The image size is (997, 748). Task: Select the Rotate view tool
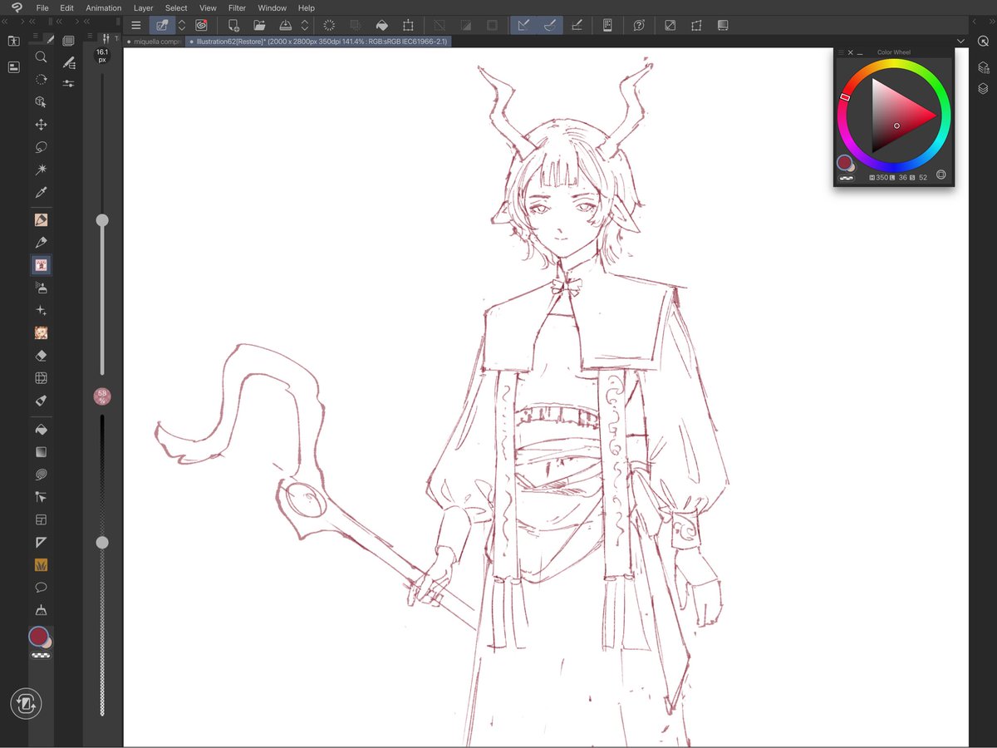41,80
